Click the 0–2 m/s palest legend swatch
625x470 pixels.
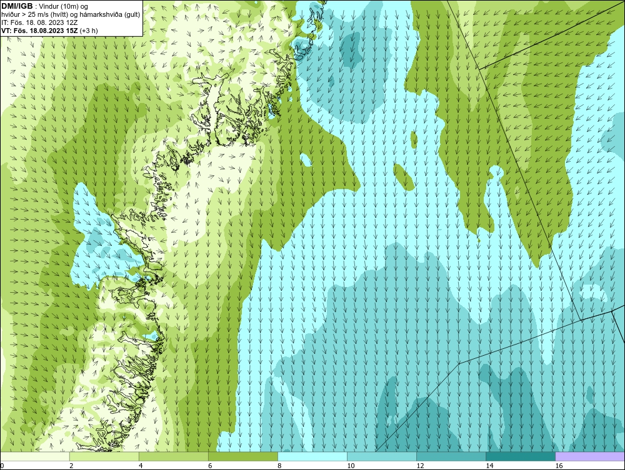(x=35, y=456)
